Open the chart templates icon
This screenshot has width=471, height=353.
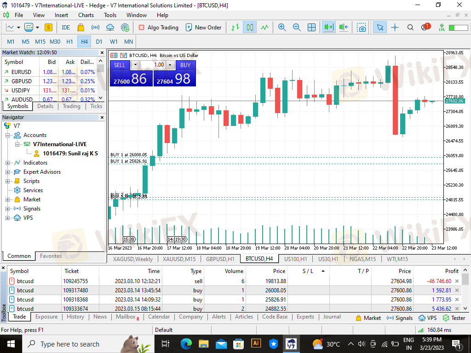(x=29, y=28)
